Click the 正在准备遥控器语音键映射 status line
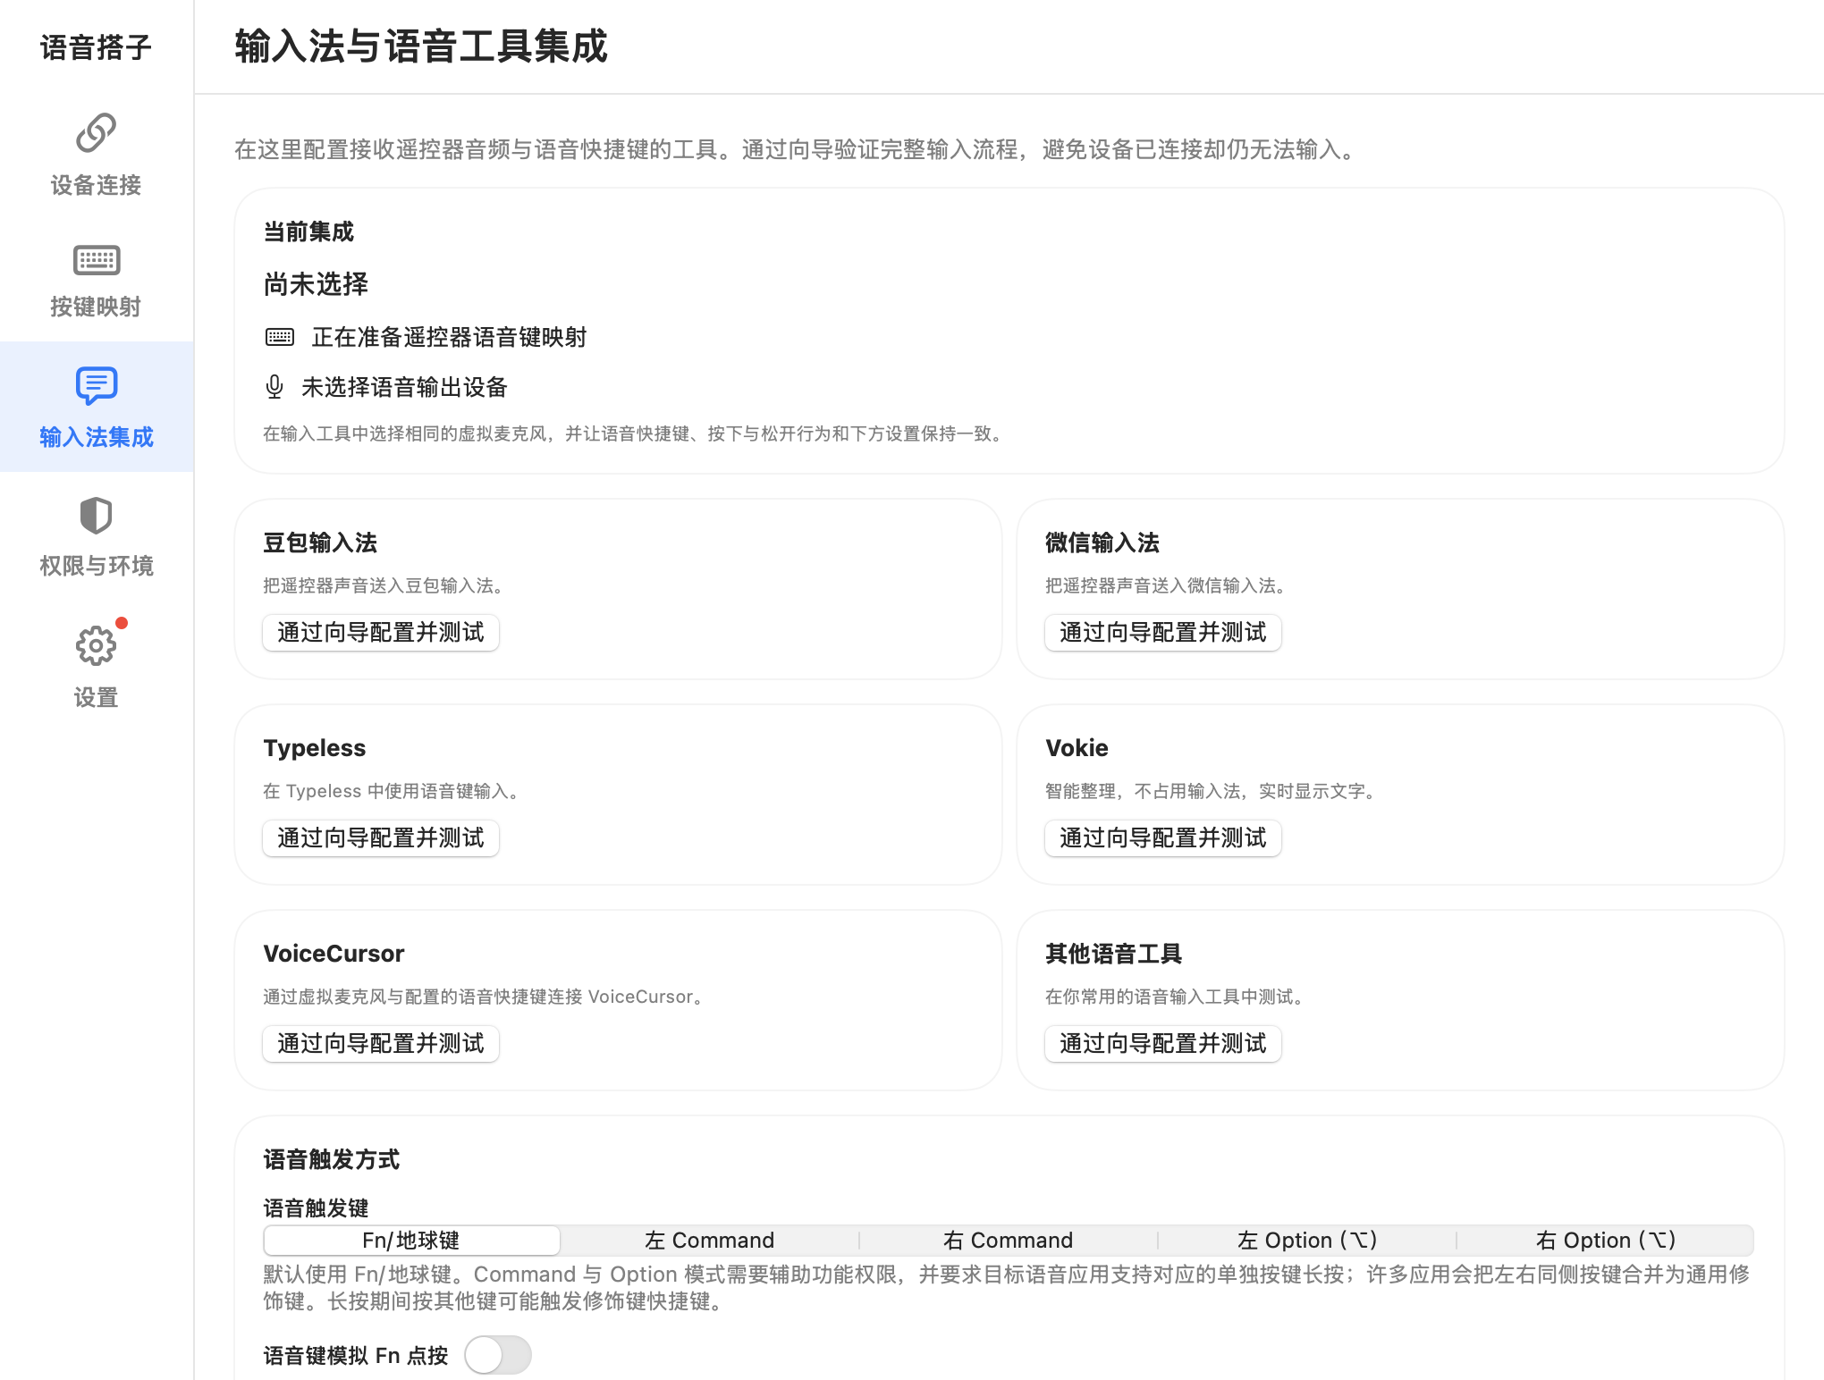The width and height of the screenshot is (1824, 1380). point(449,337)
